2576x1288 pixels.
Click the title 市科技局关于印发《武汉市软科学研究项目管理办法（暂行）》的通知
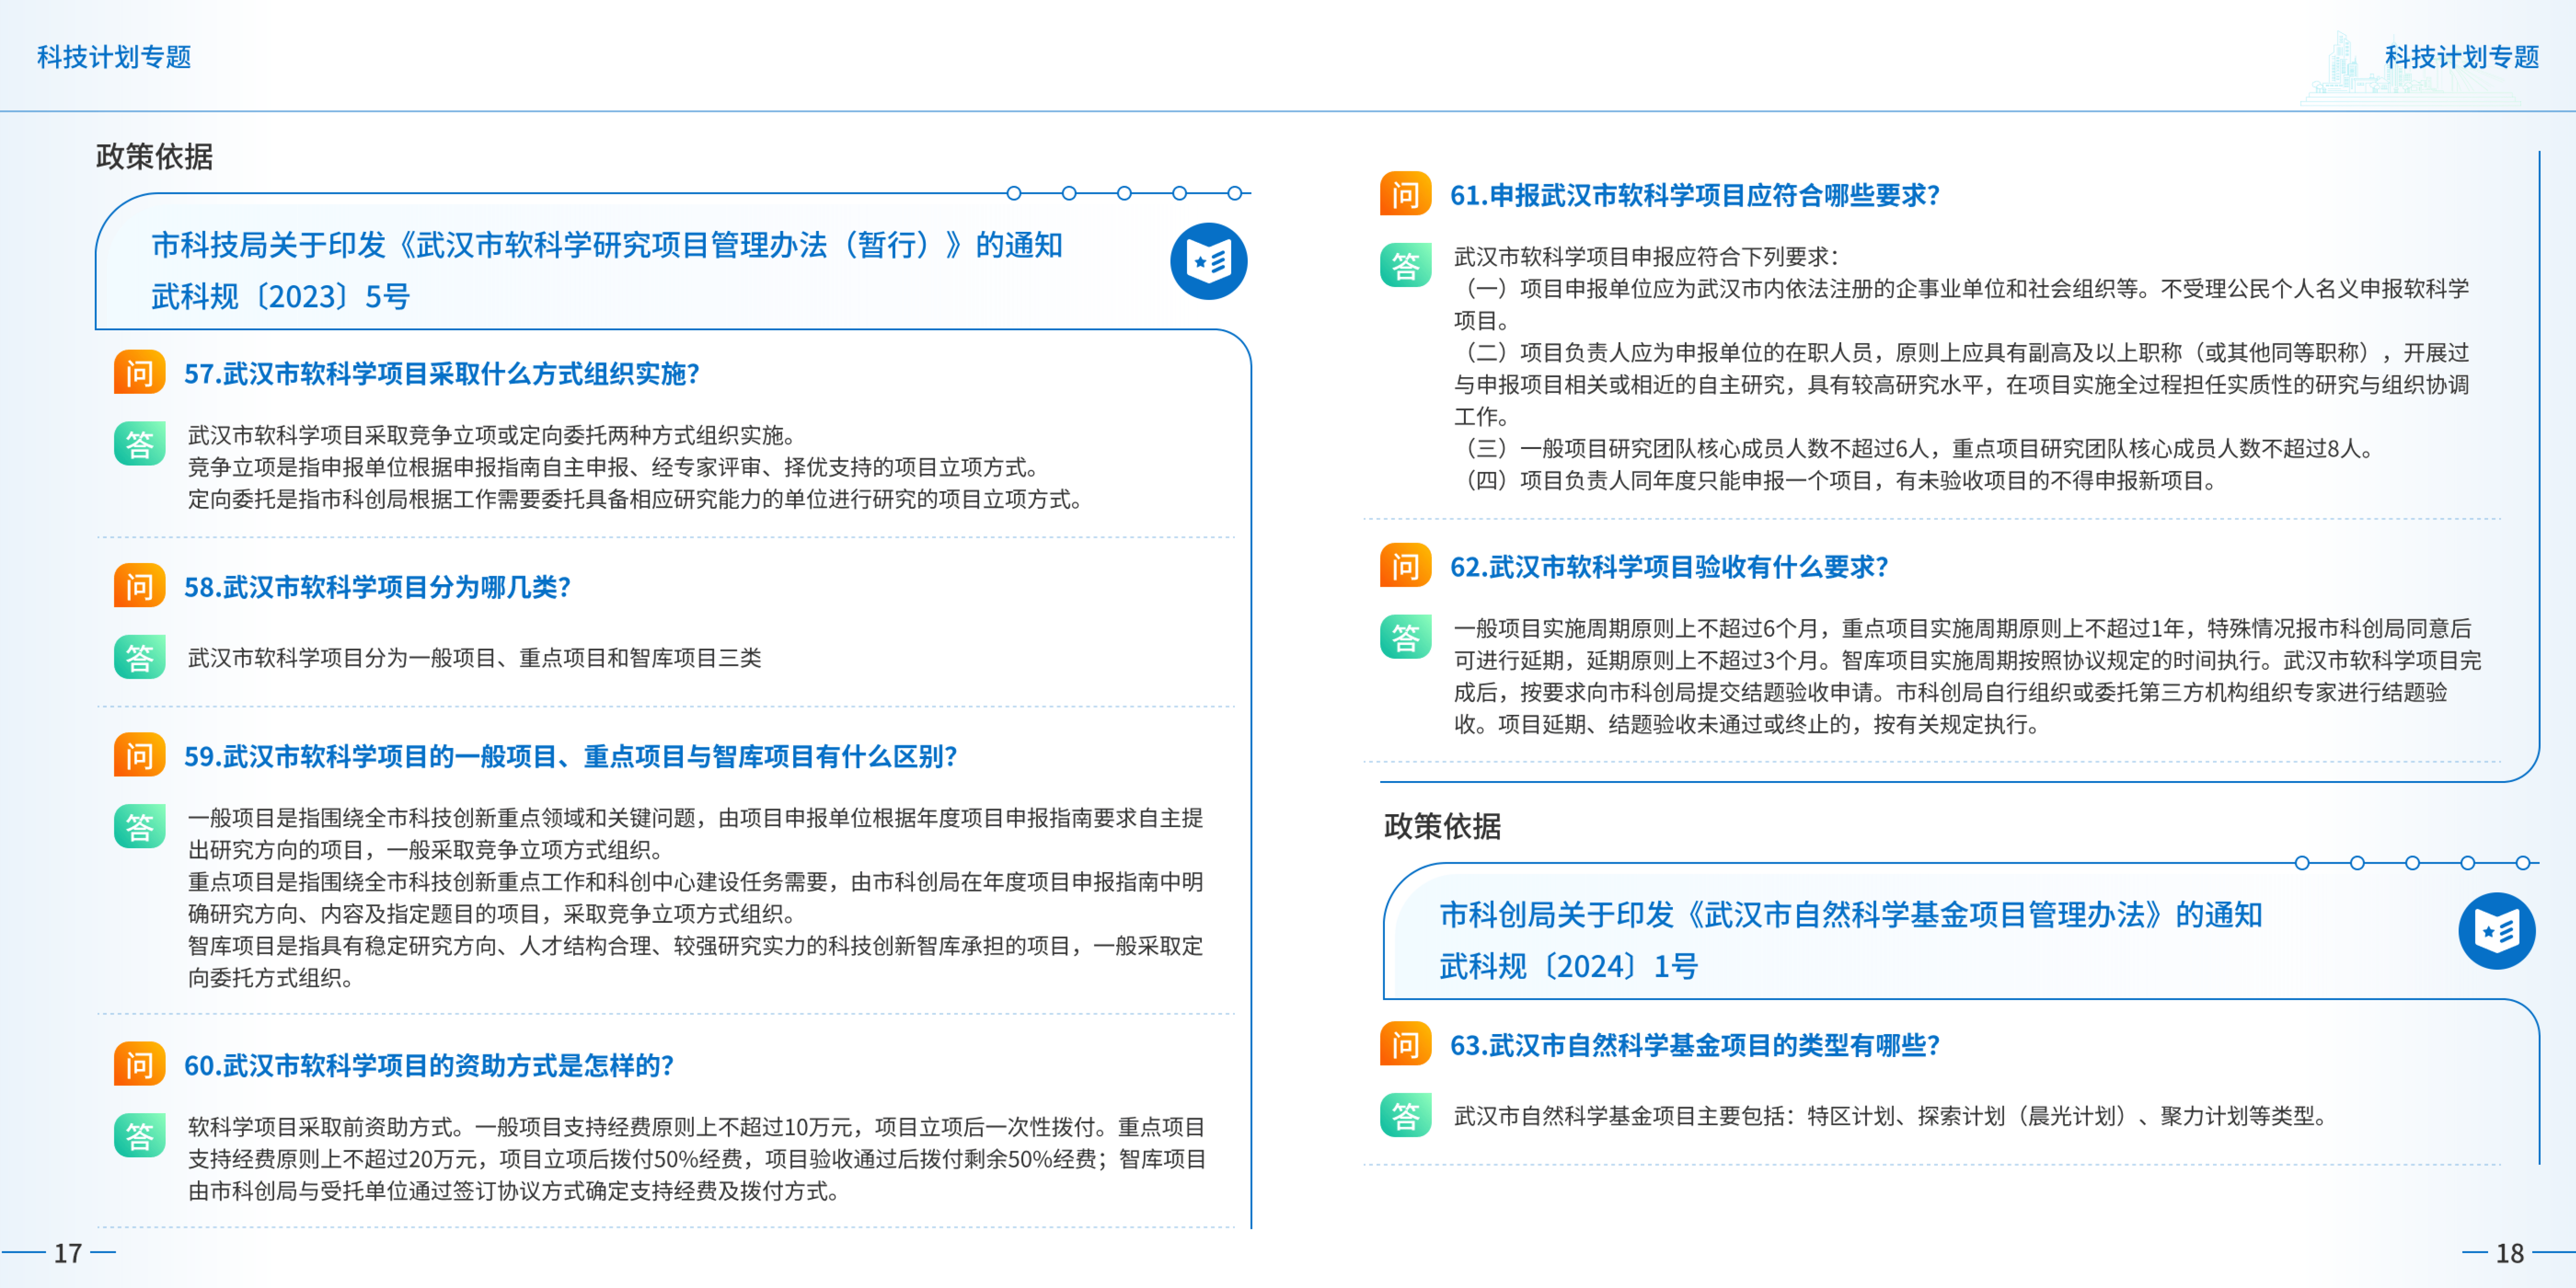coord(606,244)
